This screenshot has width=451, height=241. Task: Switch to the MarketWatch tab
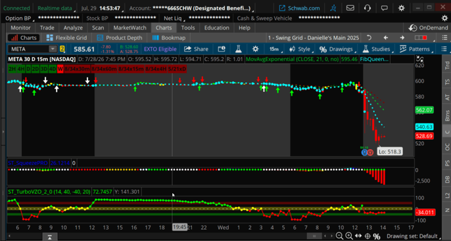[130, 28]
